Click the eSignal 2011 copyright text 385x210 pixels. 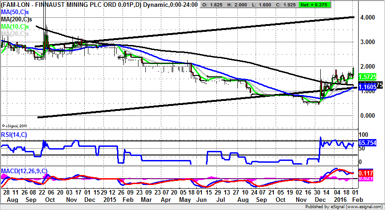pos(15,125)
